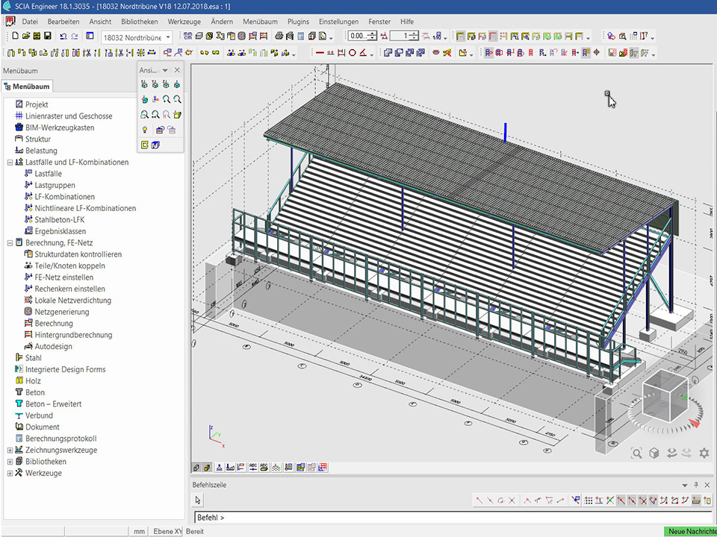Click the settings gear in the viewport corner
Screen dimensions: 717x537
coord(704,453)
